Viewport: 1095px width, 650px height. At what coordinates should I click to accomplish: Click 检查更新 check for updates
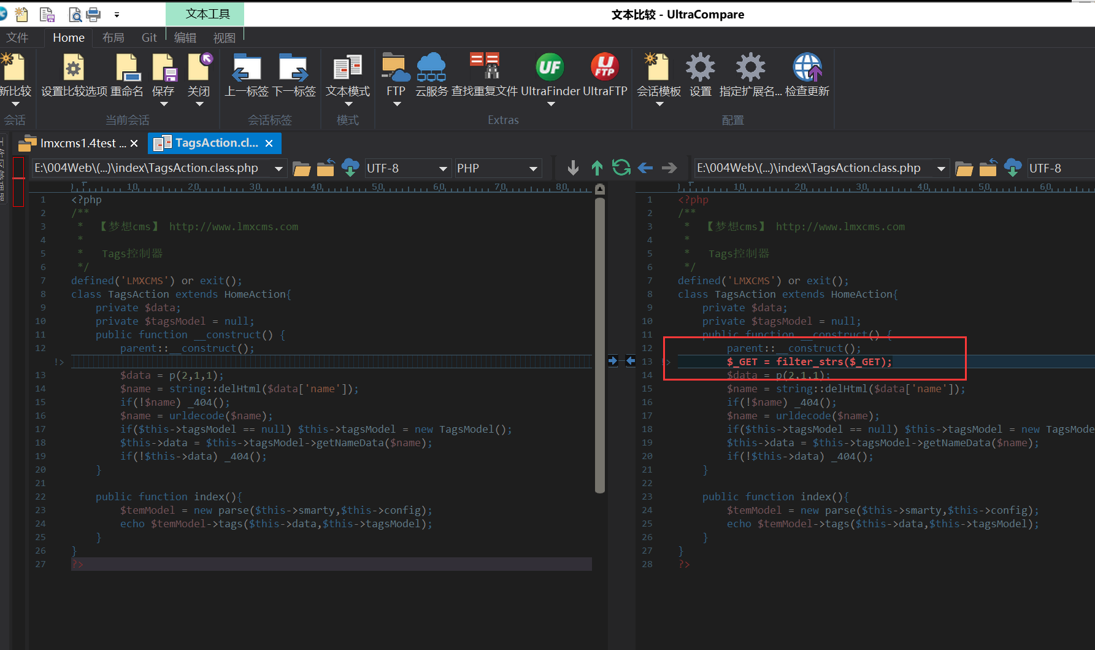807,68
